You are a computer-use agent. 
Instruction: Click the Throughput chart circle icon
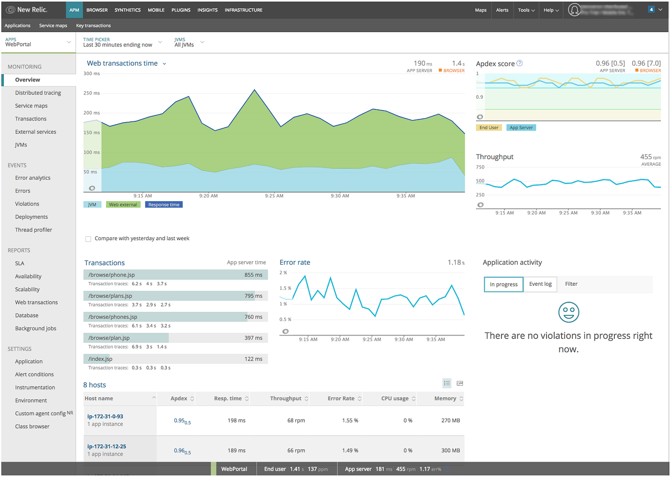(480, 205)
